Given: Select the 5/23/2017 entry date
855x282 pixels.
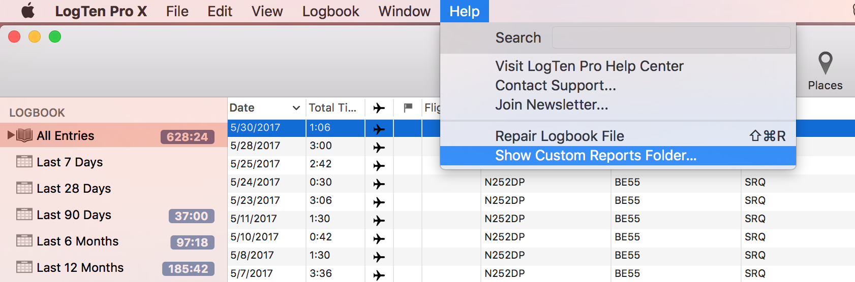Looking at the screenshot, I should coord(255,200).
